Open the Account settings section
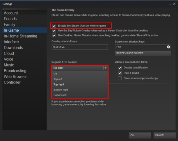The width and height of the screenshot is (178, 141). tap(24, 13)
